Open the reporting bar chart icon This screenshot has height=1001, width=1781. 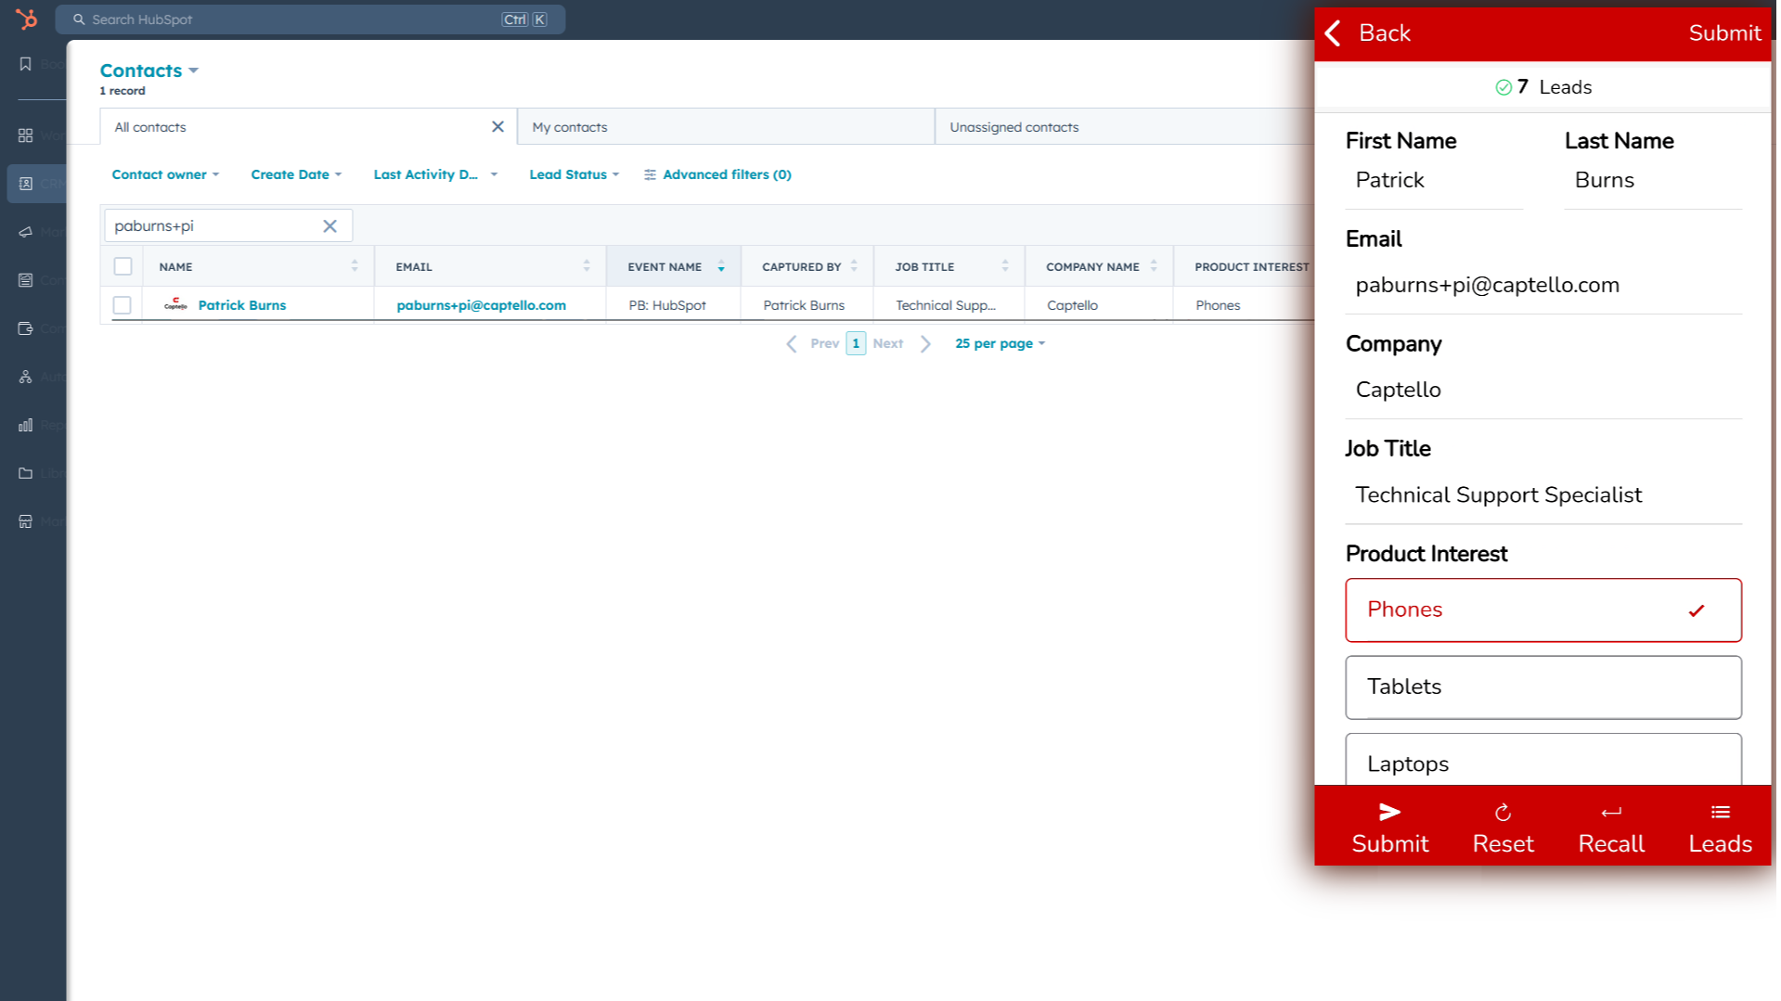26,425
